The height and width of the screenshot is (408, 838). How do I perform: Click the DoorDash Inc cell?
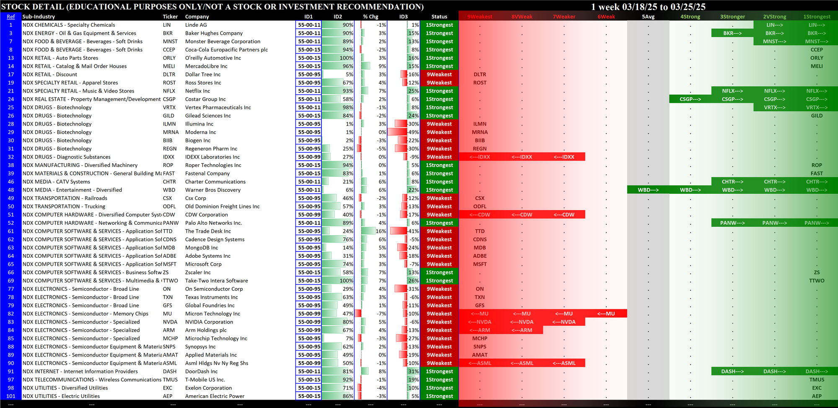(x=201, y=372)
